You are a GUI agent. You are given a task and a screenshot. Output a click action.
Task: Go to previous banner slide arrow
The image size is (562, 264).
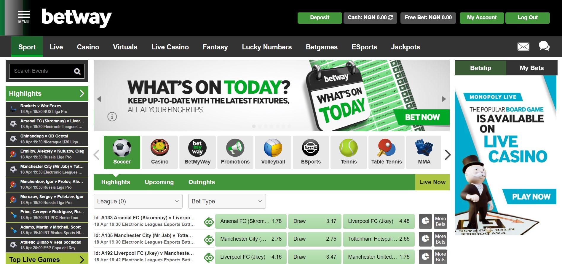pyautogui.click(x=99, y=99)
